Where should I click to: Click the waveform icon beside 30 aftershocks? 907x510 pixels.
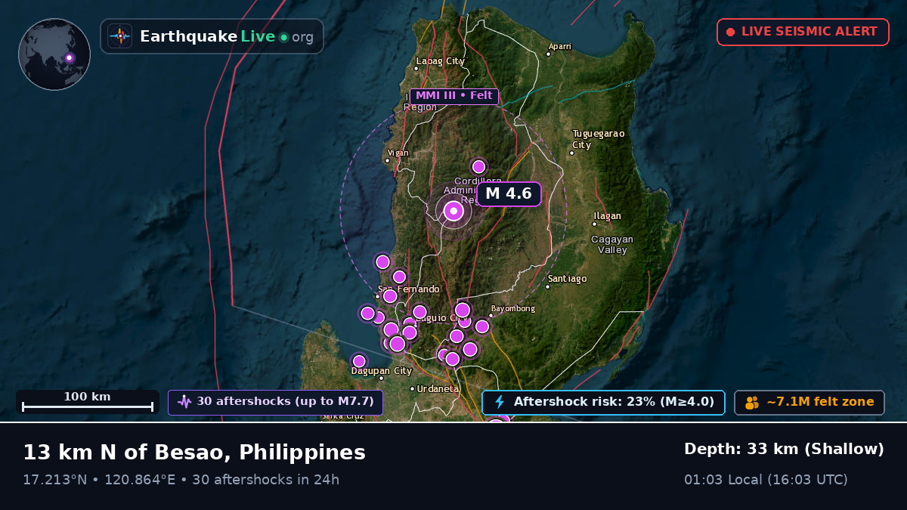coord(184,402)
